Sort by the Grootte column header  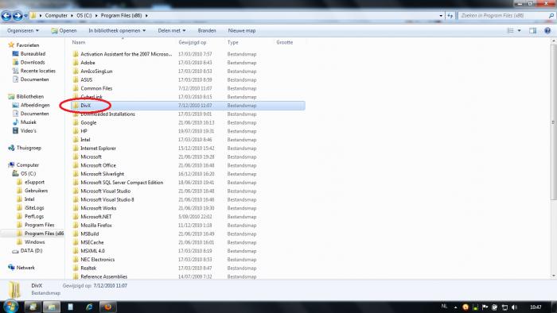(285, 42)
